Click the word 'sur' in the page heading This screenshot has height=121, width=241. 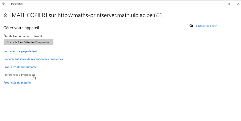(52, 15)
